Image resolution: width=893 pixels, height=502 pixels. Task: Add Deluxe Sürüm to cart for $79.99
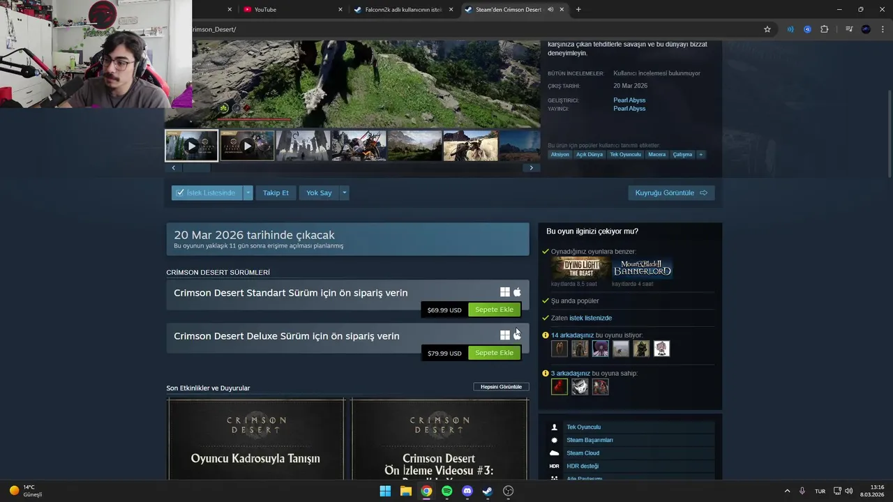tap(494, 353)
